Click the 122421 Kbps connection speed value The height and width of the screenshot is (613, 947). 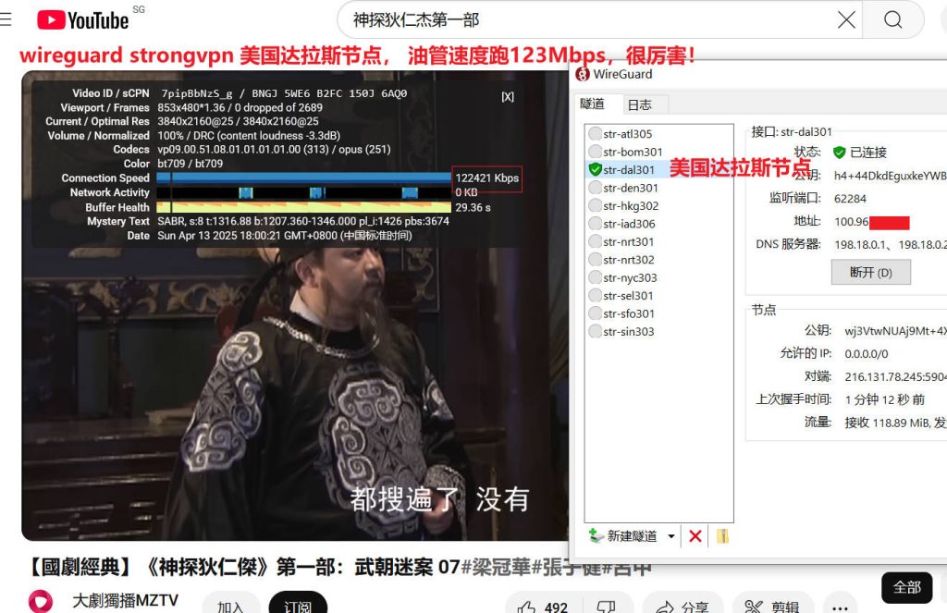486,178
